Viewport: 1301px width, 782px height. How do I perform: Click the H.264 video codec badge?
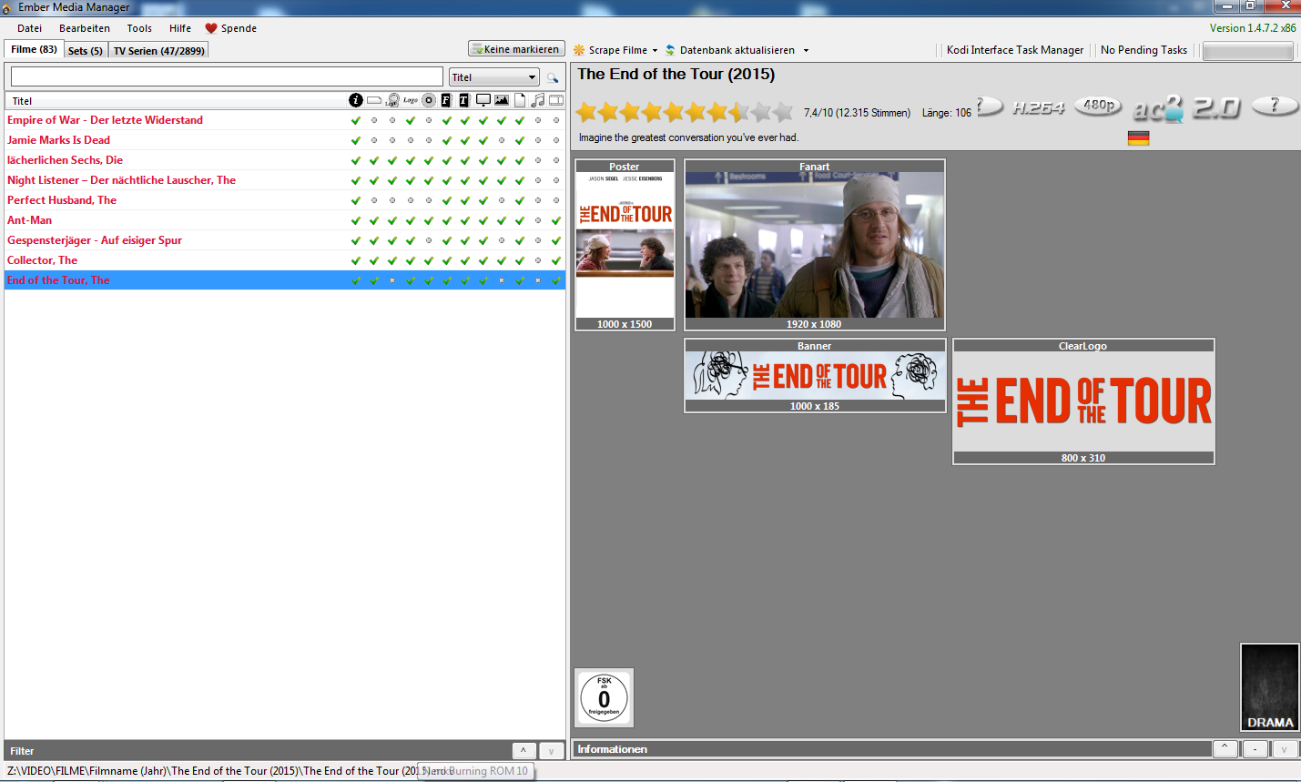[1039, 107]
